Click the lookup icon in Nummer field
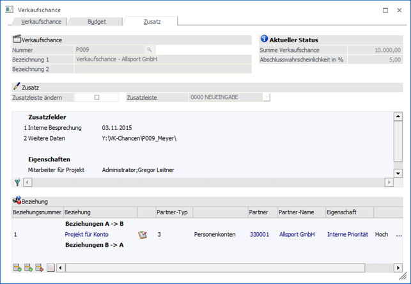Viewport: 411px width, 284px height. tap(149, 49)
